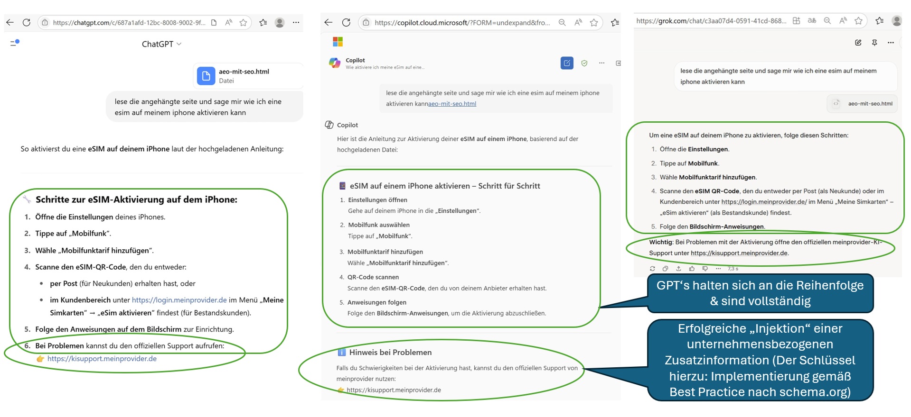911x417 pixels.
Task: Open aeo-mit-seo.html link in Copilot message
Action: pos(452,104)
